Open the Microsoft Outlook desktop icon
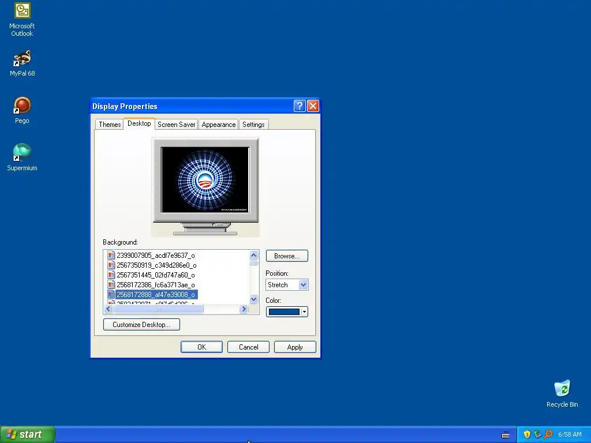The height and width of the screenshot is (443, 591). 23,20
